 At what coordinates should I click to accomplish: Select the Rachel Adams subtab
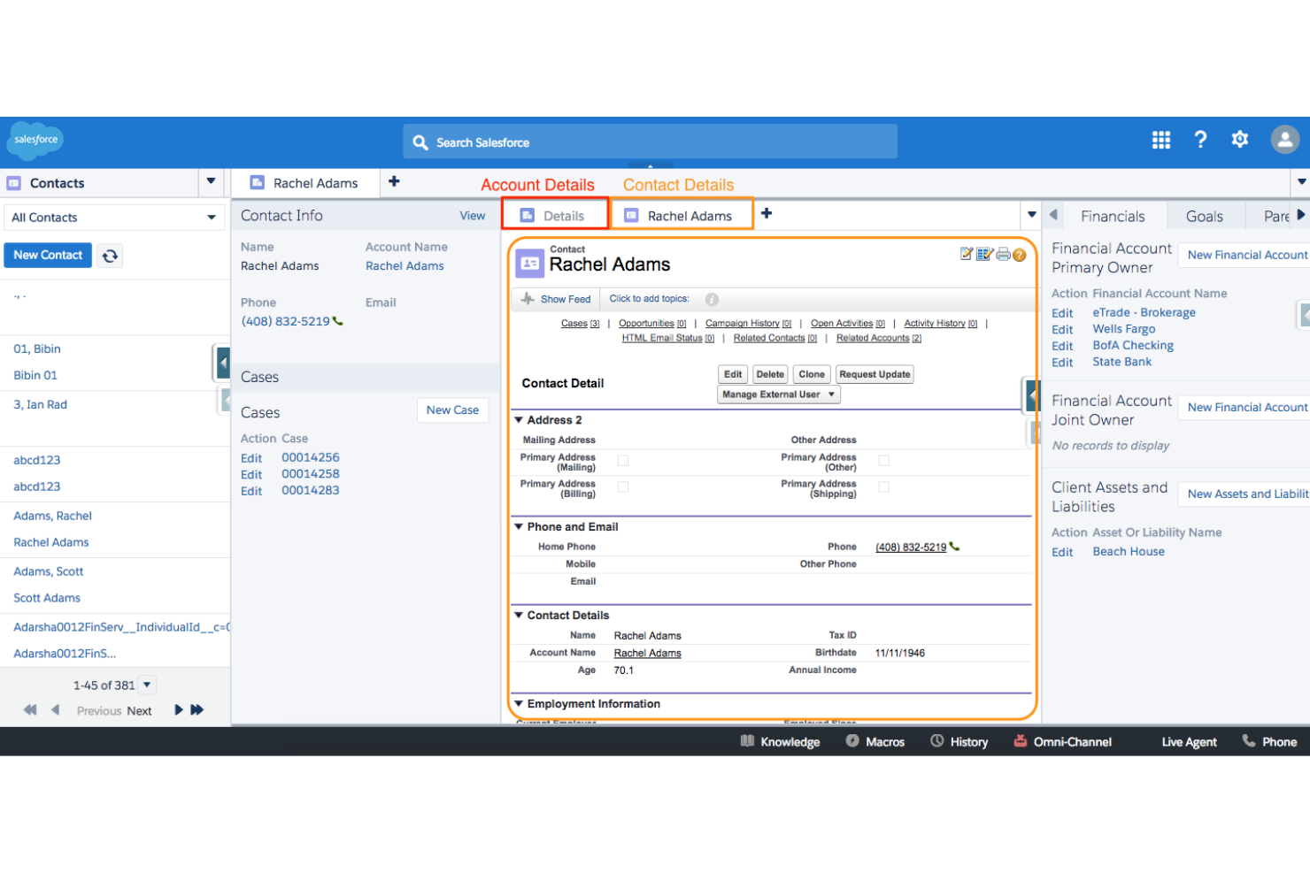tap(689, 215)
